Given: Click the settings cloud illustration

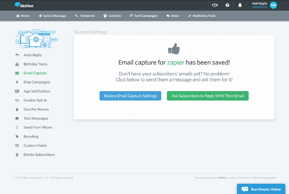Looking at the screenshot, I should coord(36,38).
